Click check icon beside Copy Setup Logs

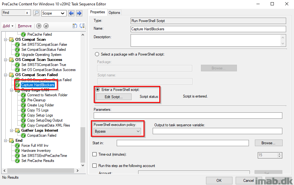23,116
